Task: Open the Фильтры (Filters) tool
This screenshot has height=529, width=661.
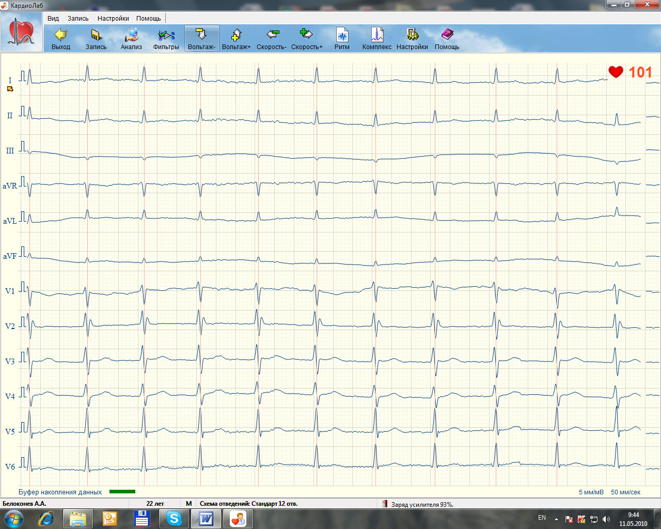Action: click(166, 39)
